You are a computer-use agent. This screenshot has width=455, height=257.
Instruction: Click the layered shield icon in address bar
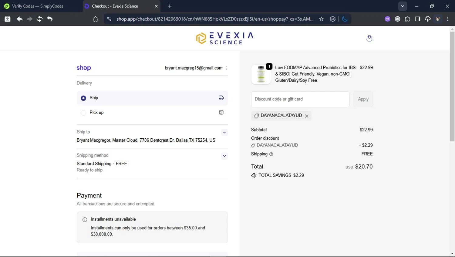click(333, 19)
